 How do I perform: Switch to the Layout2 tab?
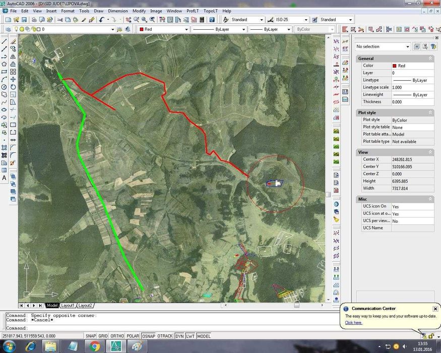pyautogui.click(x=85, y=306)
